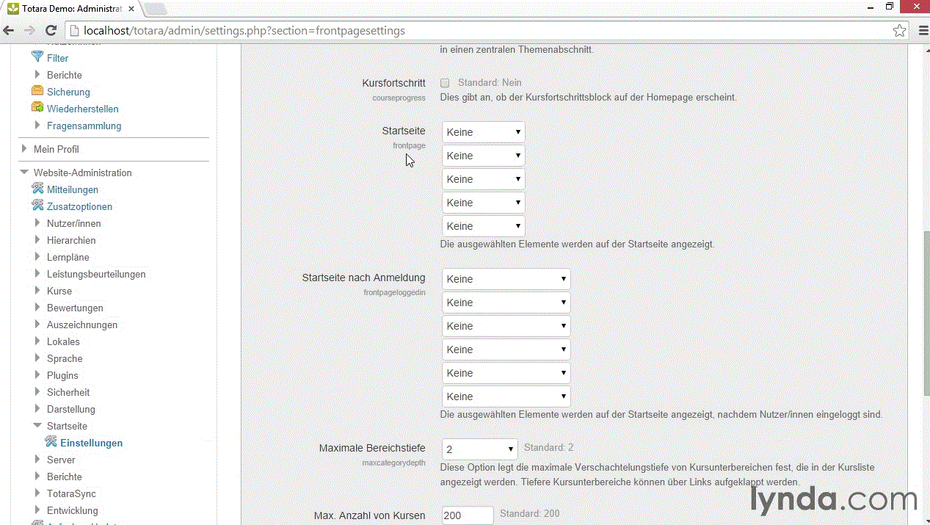Click the Einstellungen icon under Startseite
The height and width of the screenshot is (525, 930).
coord(51,442)
